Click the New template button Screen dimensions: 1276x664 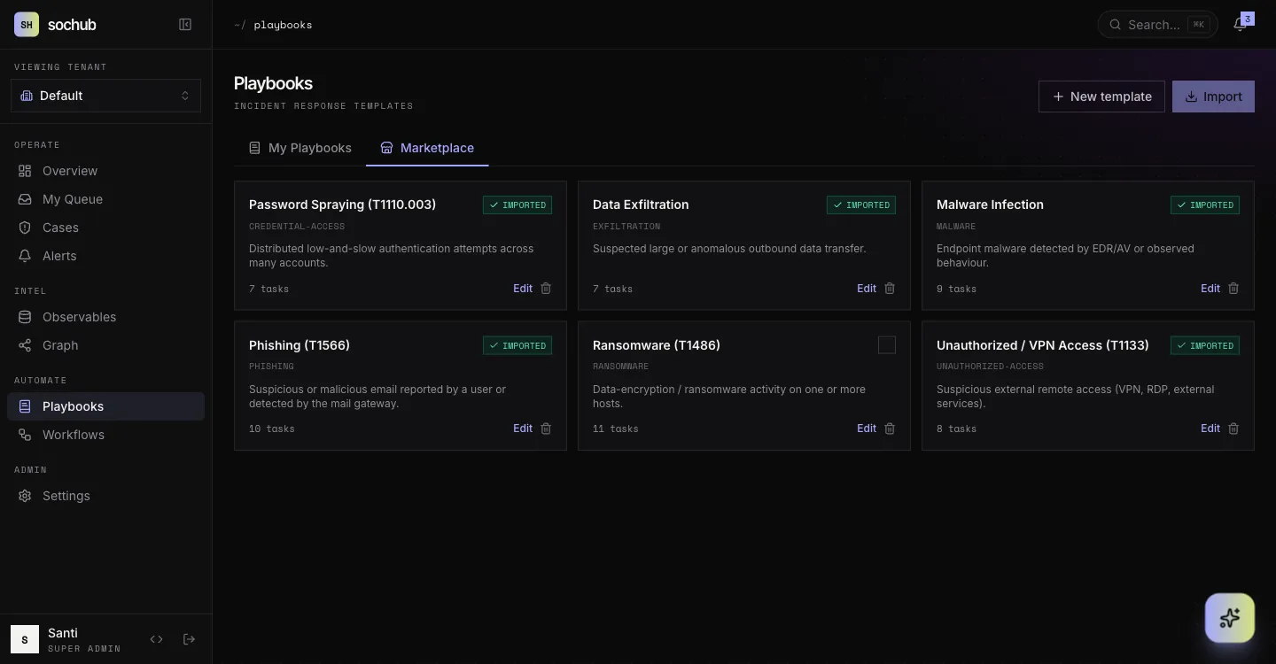coord(1101,97)
